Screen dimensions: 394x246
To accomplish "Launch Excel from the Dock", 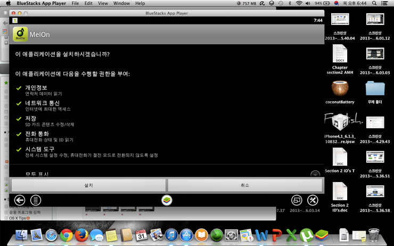I will 291,236.
